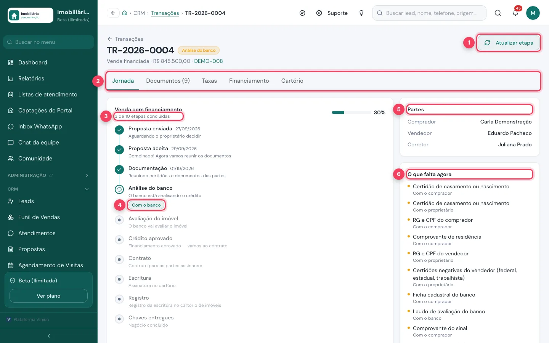549x343 pixels.
Task: Open Propostas in sidebar
Action: pyautogui.click(x=48, y=249)
